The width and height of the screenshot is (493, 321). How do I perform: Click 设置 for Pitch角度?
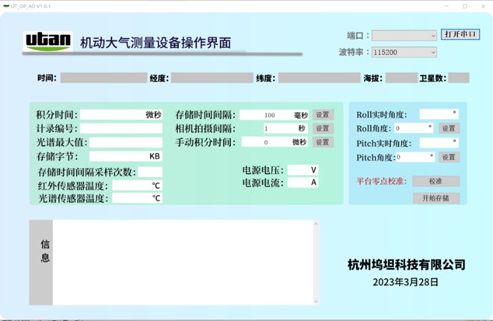[x=449, y=157]
